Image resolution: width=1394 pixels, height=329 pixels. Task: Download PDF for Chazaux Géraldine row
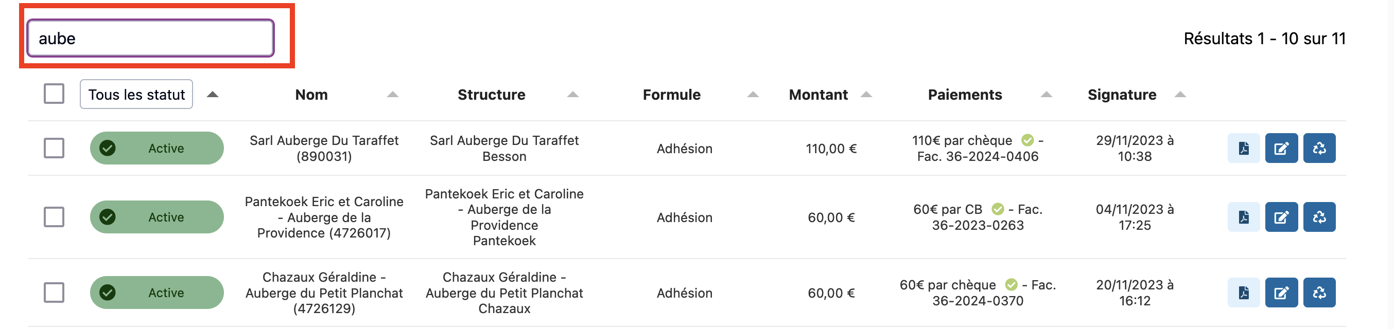[x=1243, y=293]
